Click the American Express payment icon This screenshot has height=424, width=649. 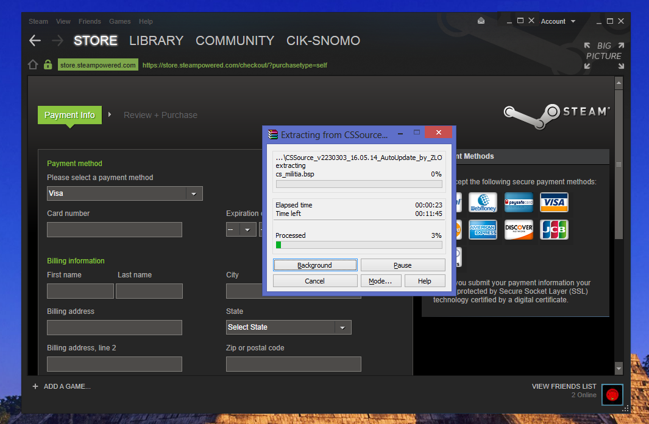point(483,230)
